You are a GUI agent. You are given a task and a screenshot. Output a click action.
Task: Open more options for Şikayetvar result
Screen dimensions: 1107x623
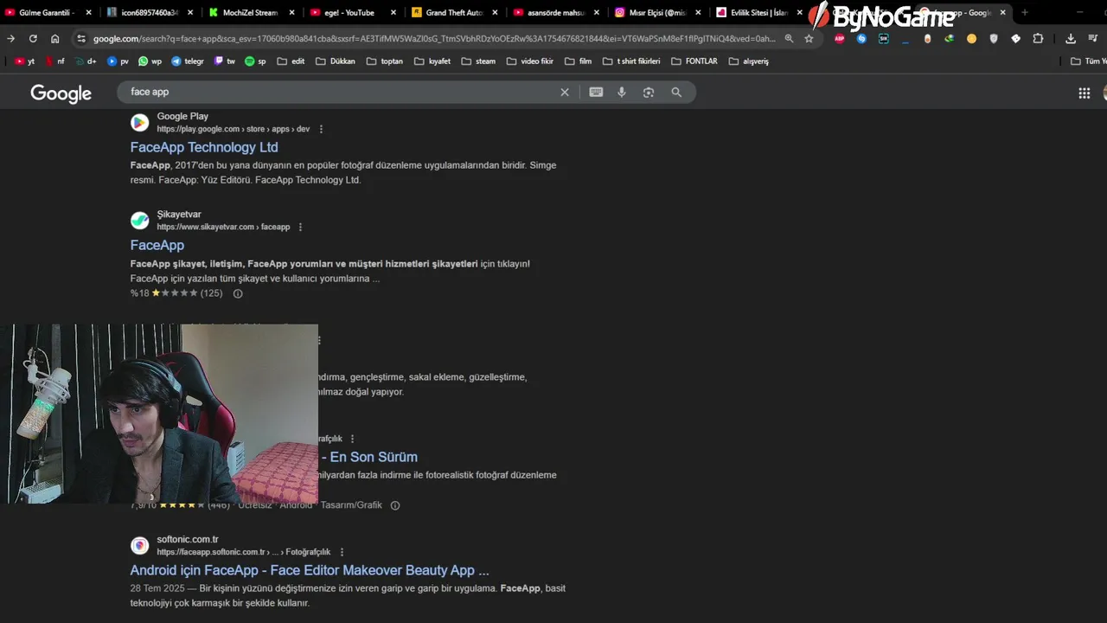tap(300, 227)
